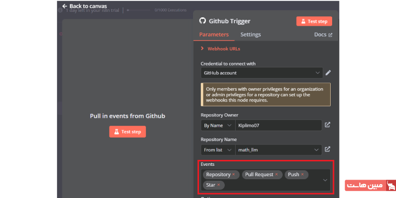Open the GitHub account credential dropdown
The height and width of the screenshot is (198, 396).
tap(262, 73)
